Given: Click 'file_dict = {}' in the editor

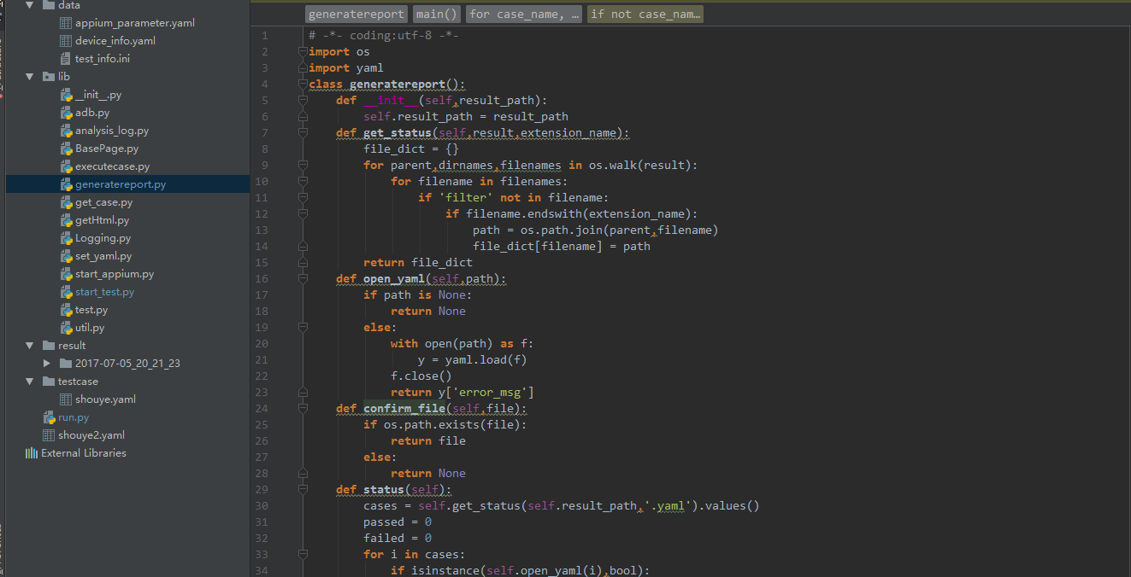Looking at the screenshot, I should (x=411, y=149).
